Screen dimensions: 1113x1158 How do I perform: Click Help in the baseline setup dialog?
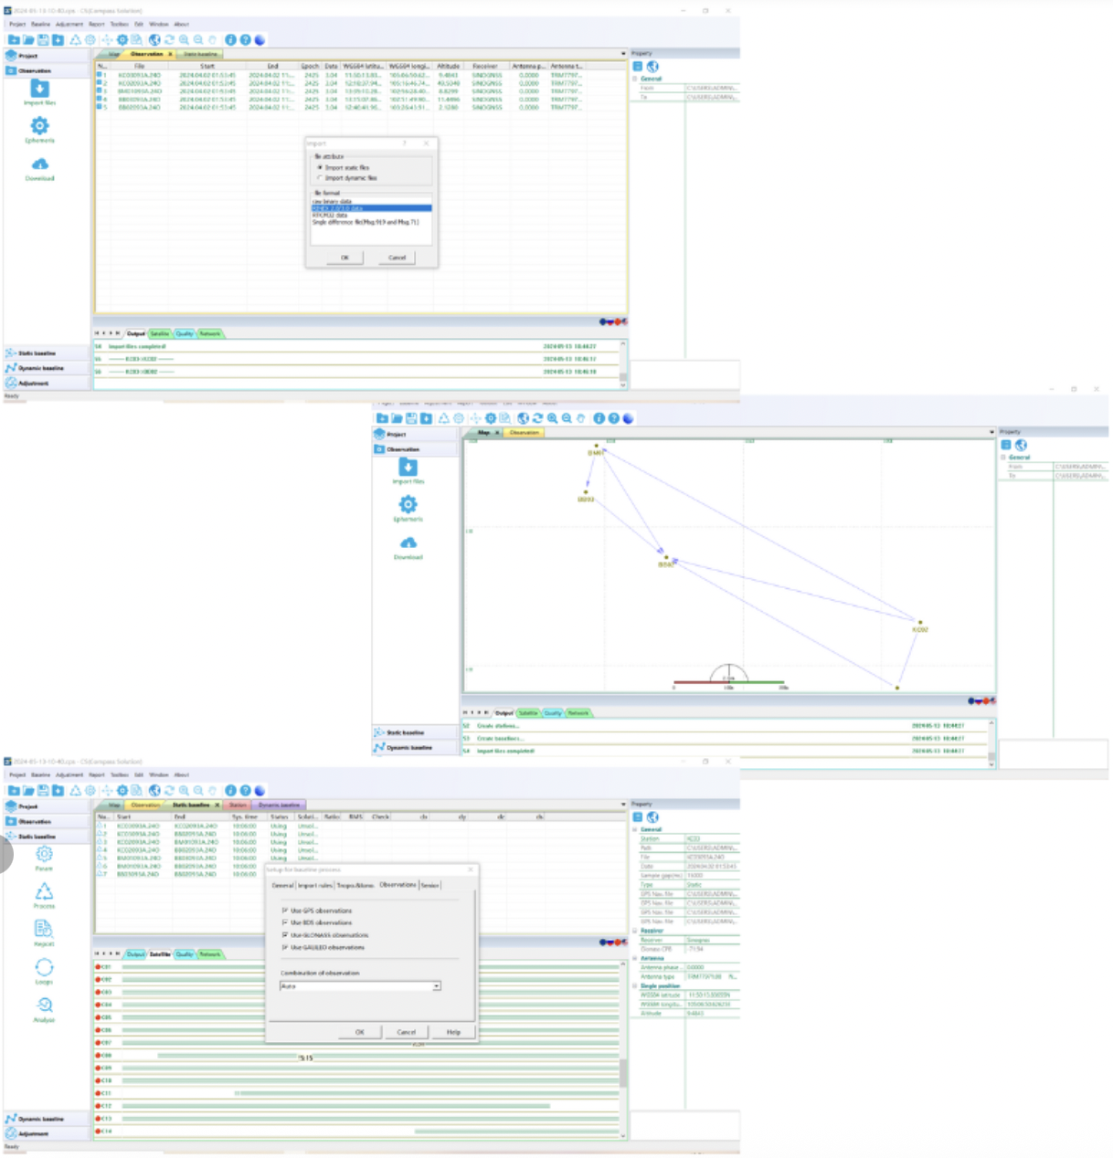tap(453, 1032)
